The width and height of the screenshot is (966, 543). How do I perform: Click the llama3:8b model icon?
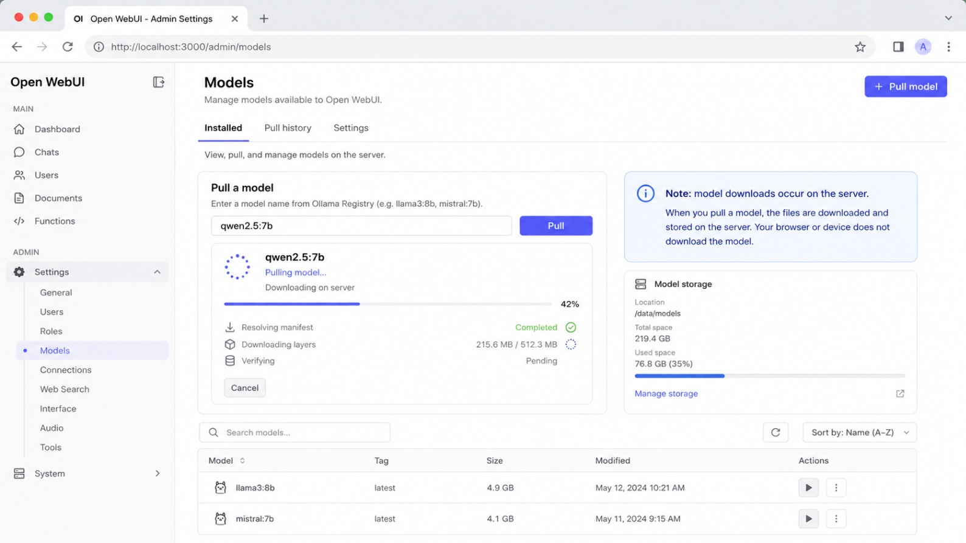point(220,488)
